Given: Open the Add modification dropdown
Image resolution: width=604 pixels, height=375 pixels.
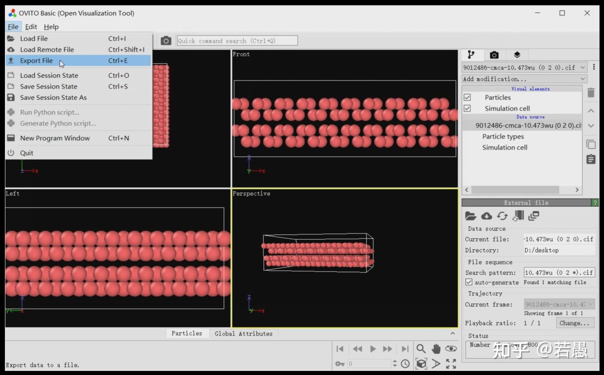Looking at the screenshot, I should tap(524, 79).
